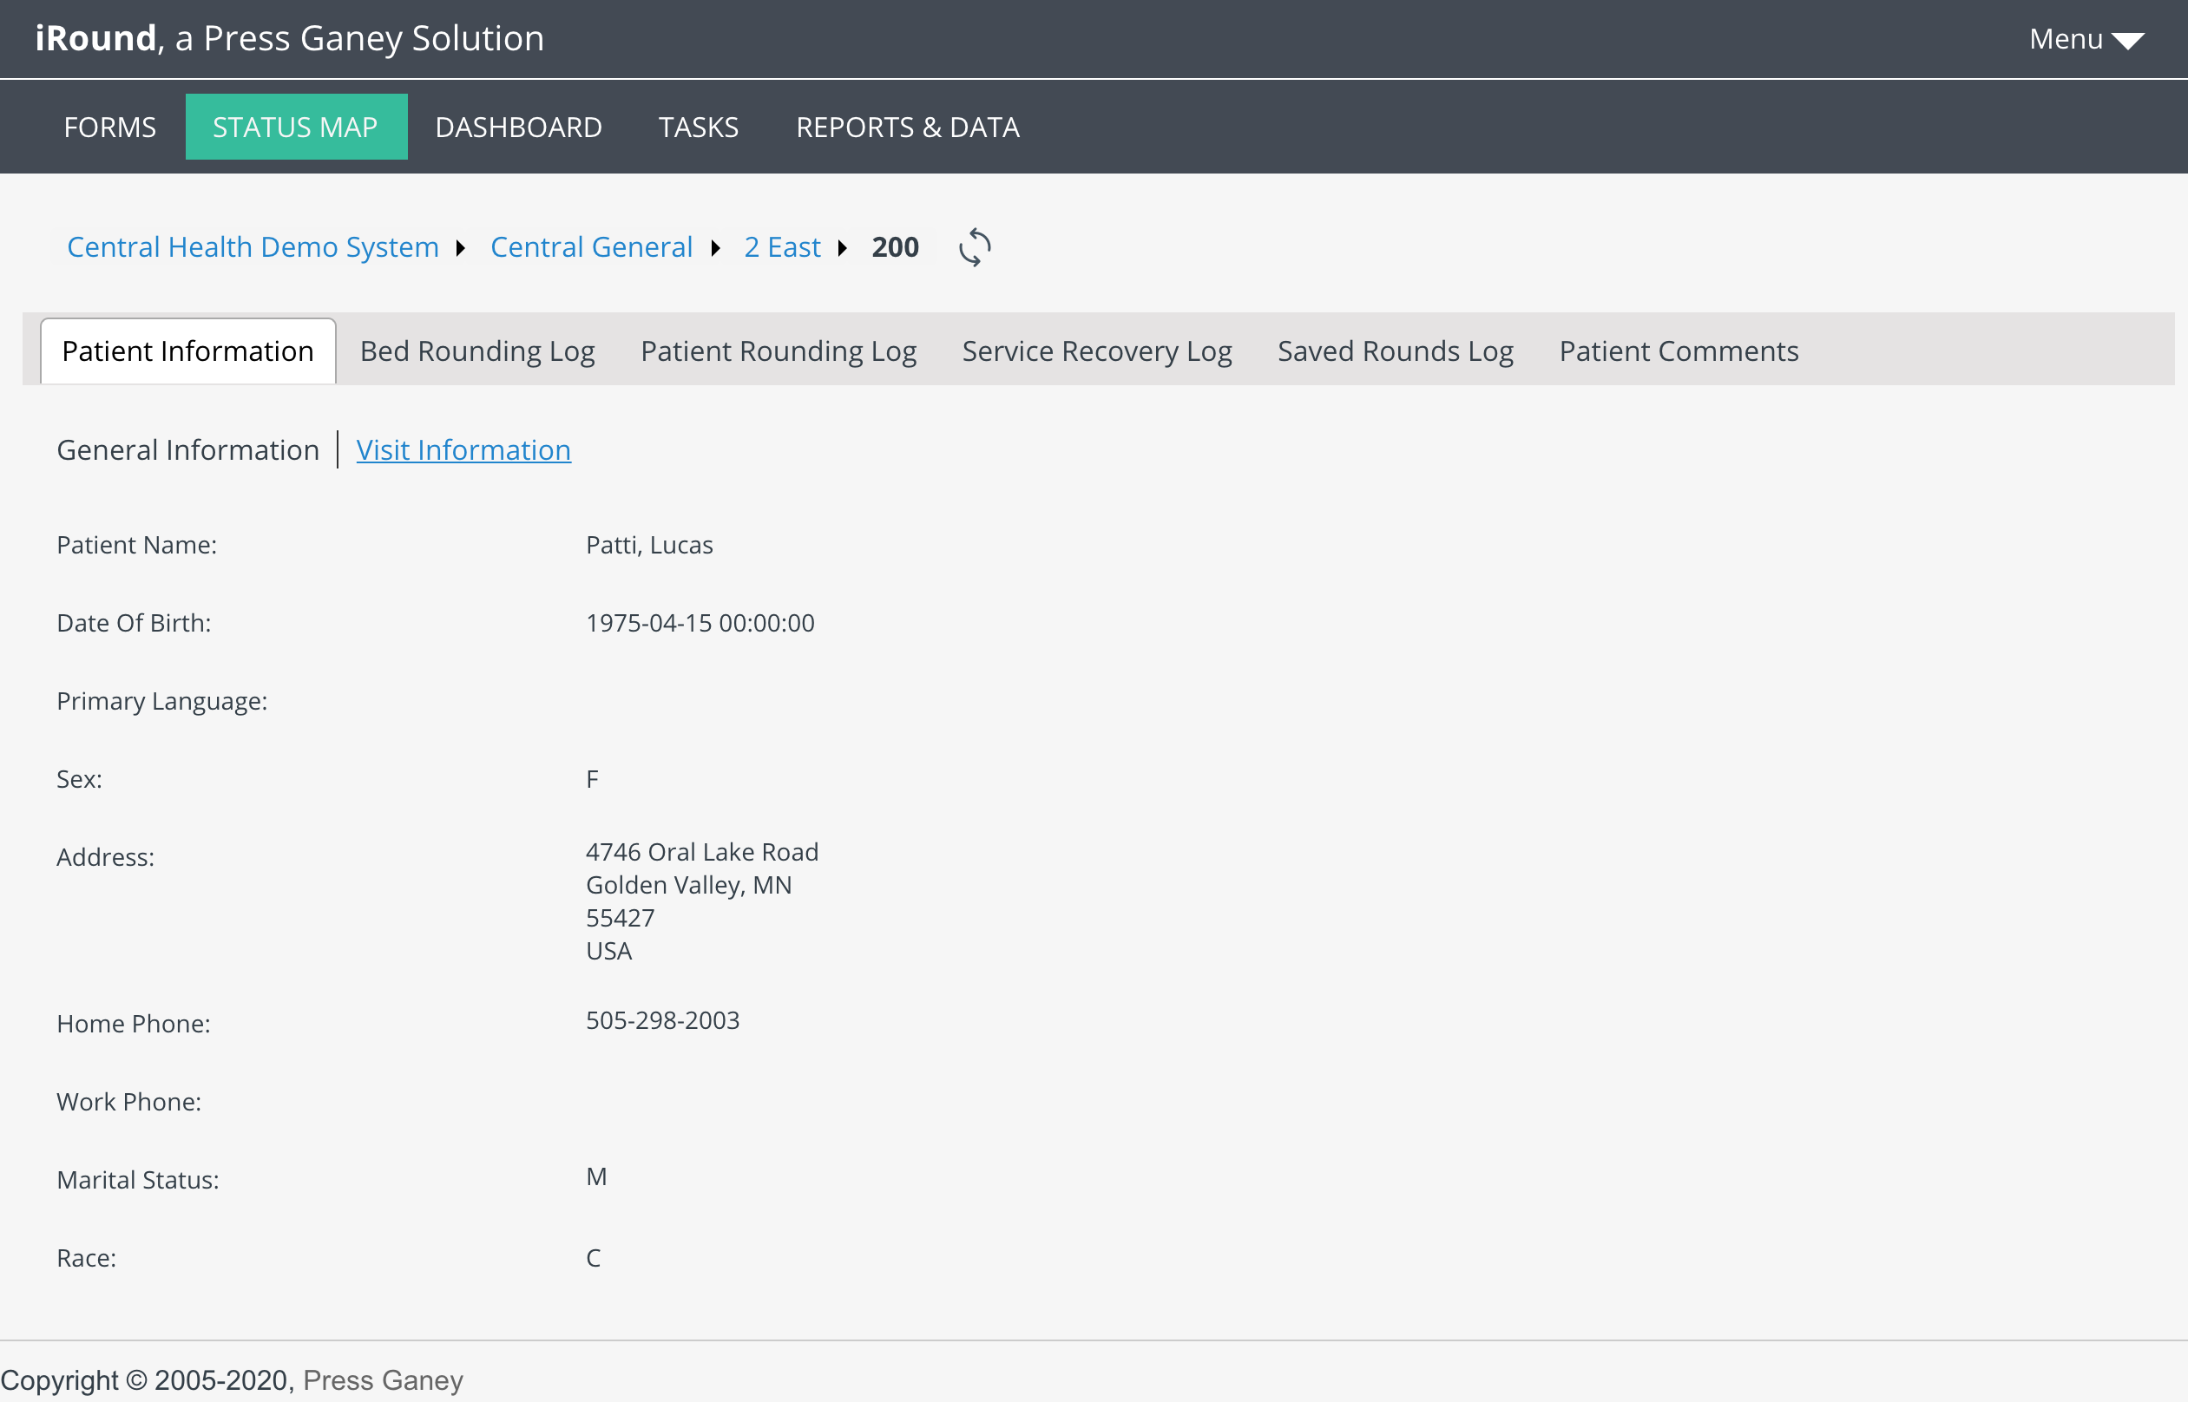View the Service Recovery Log tab

[x=1097, y=350]
